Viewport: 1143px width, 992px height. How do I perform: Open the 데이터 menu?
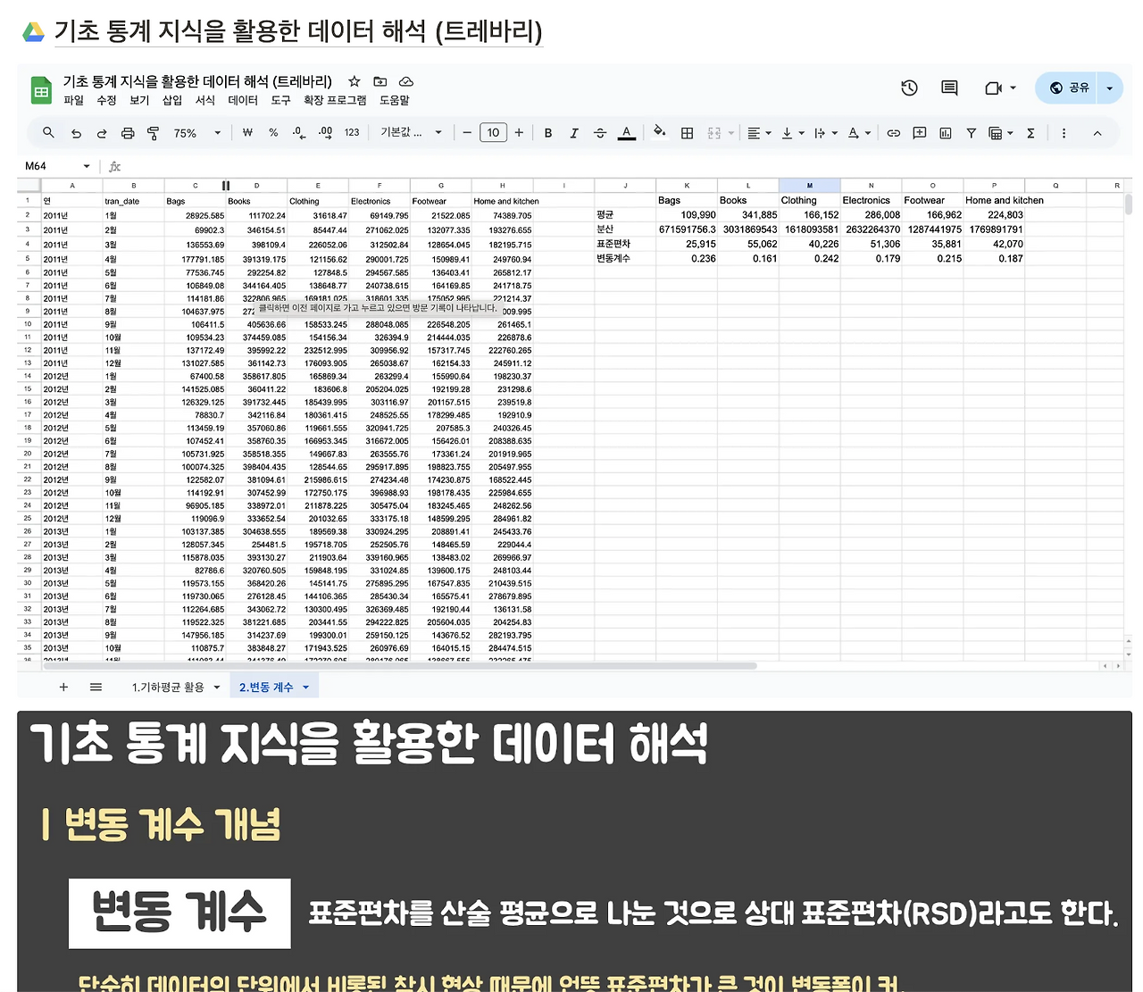click(243, 101)
